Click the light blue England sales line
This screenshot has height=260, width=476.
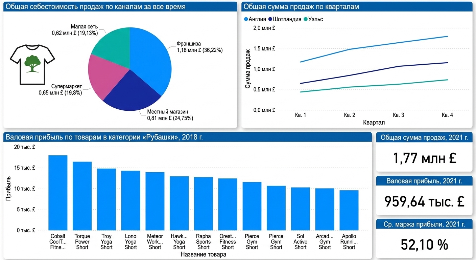coord(374,46)
